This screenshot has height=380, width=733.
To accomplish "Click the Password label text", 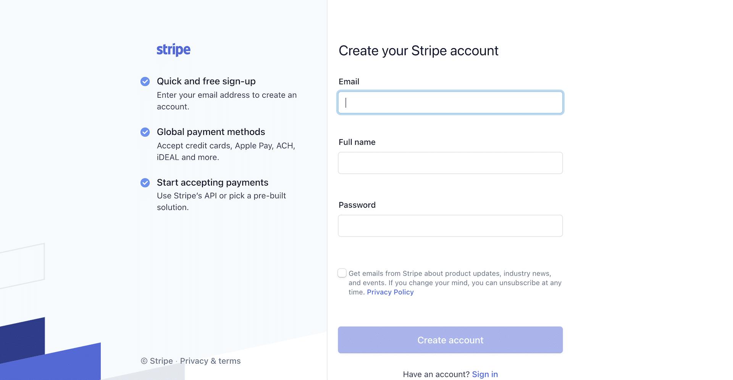I will pos(357,205).
